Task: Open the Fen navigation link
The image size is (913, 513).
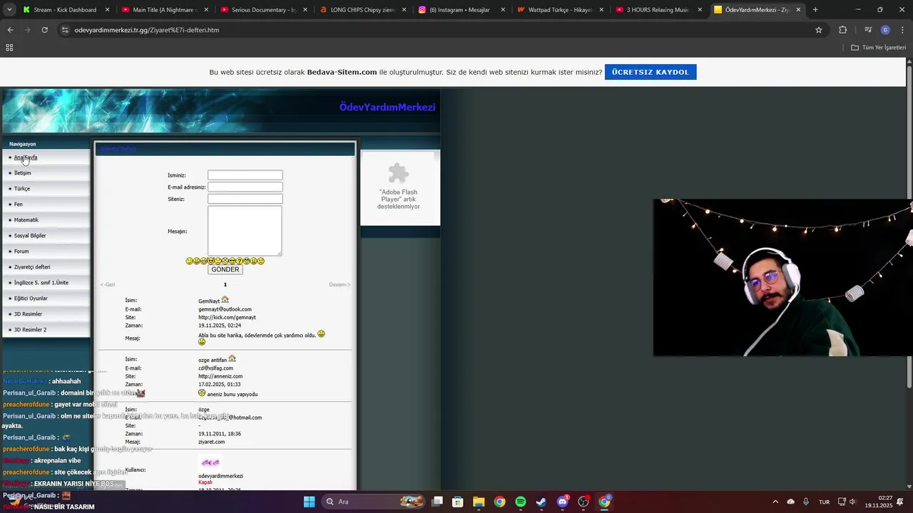Action: [x=19, y=204]
